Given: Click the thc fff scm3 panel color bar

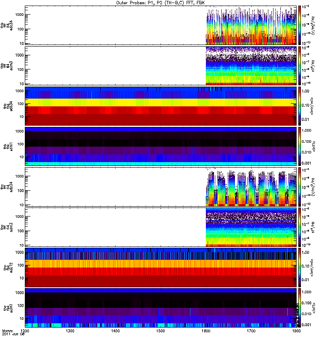Looking at the screenshot, I should 300,227.
